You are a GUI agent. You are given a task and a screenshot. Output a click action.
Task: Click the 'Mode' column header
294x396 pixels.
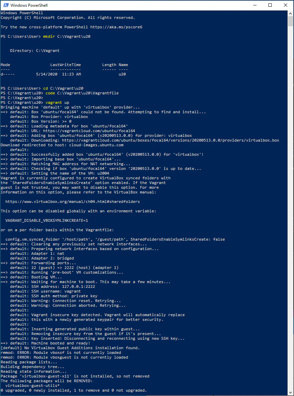coord(5,65)
